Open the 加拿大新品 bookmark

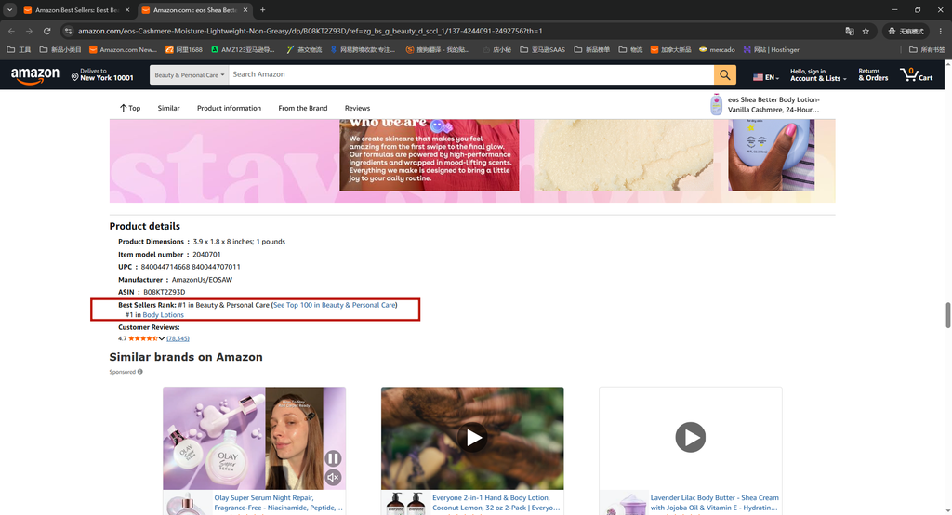(671, 50)
